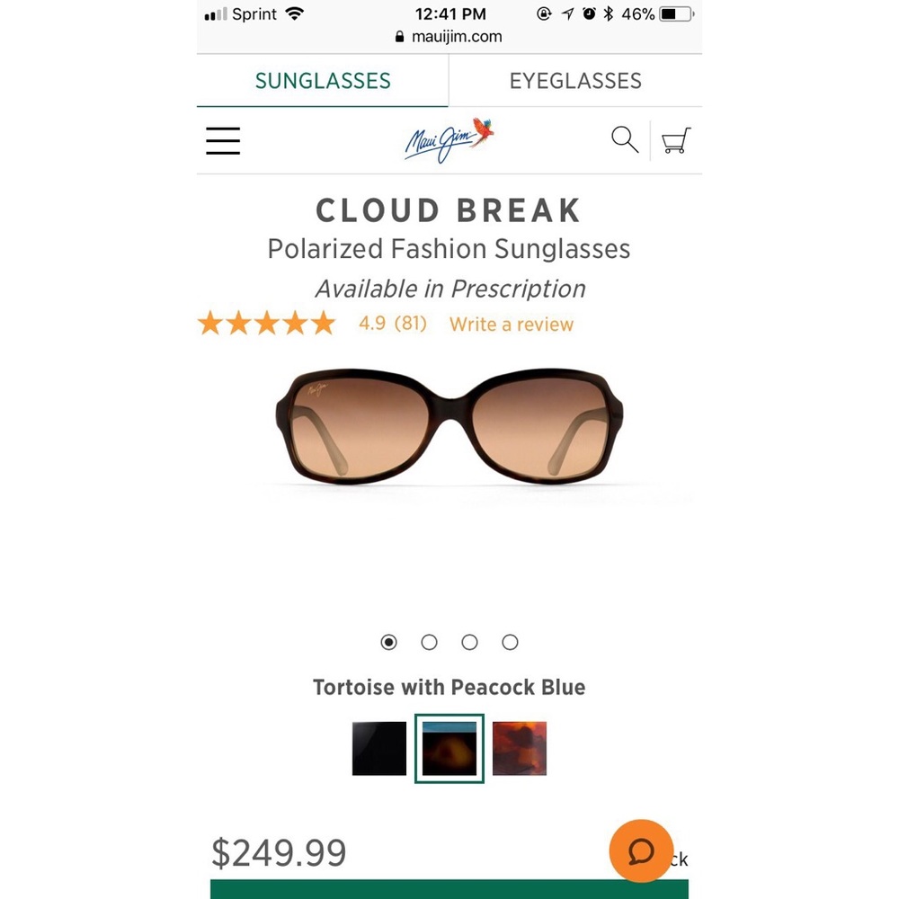Screen dimensions: 899x899
Task: Open the 4.9 (81) reviews count
Action: click(x=393, y=324)
